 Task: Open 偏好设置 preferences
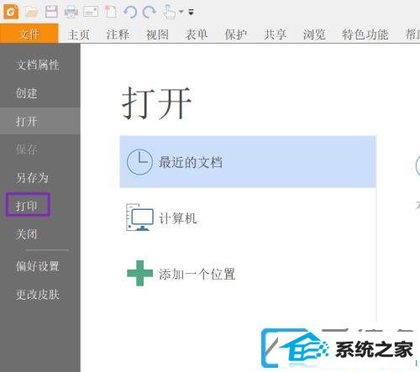[x=38, y=266]
